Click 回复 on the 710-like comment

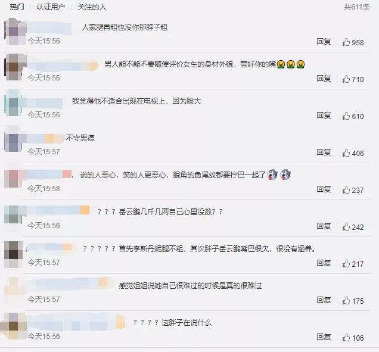(324, 79)
